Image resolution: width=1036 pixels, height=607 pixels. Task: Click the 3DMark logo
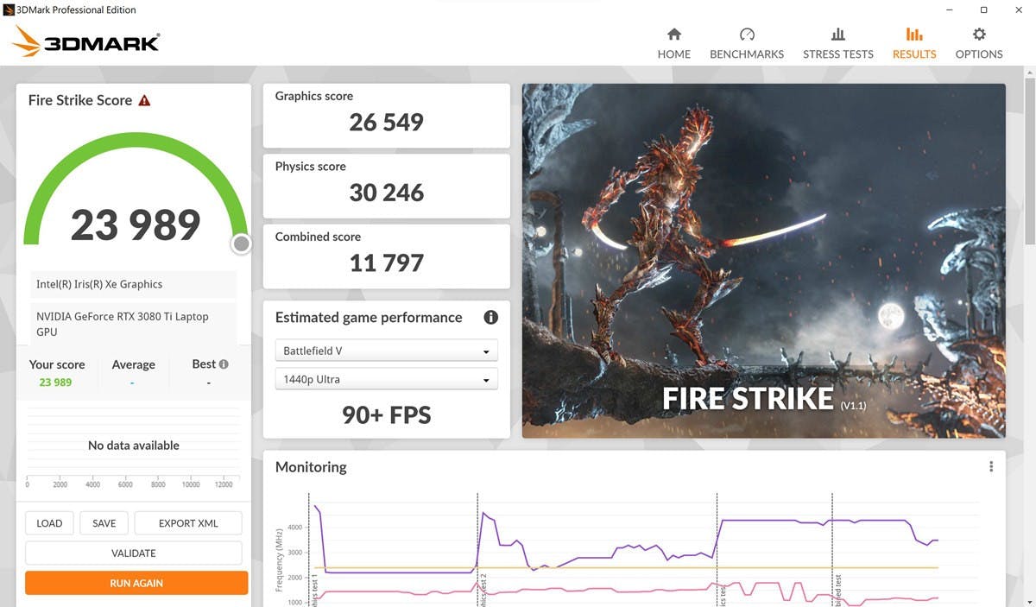point(86,41)
